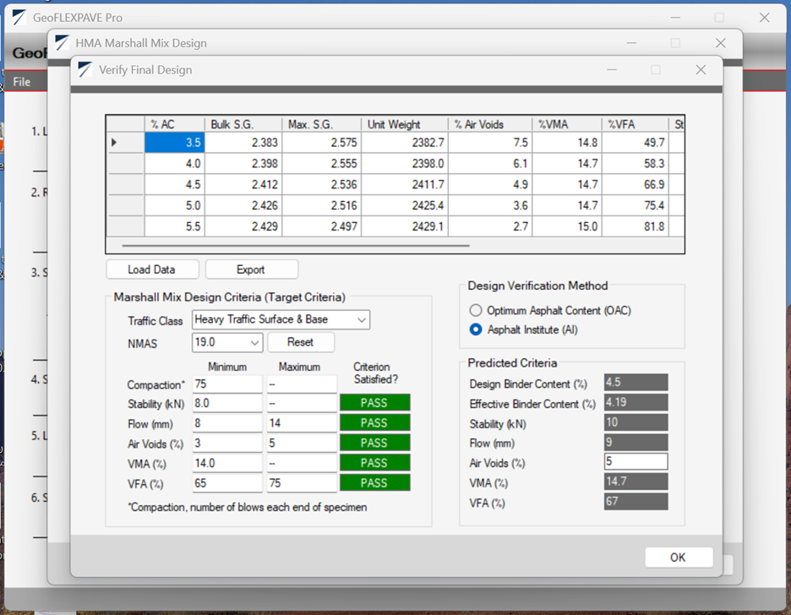Viewport: 791px width, 615px height.
Task: Click the Flow maximum field 14
Action: point(302,423)
